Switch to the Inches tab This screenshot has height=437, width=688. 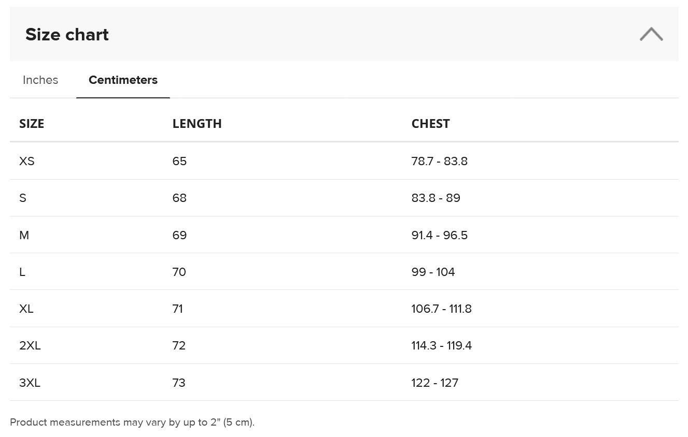(40, 80)
